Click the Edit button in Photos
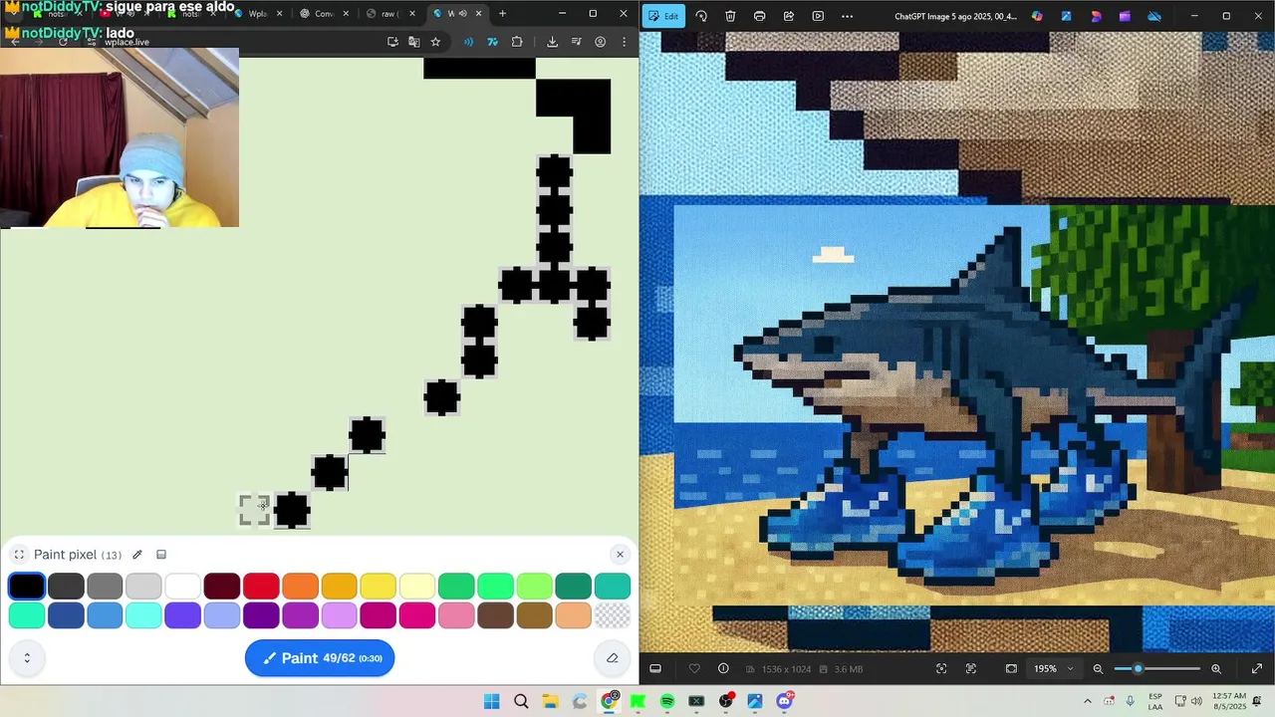 [663, 16]
